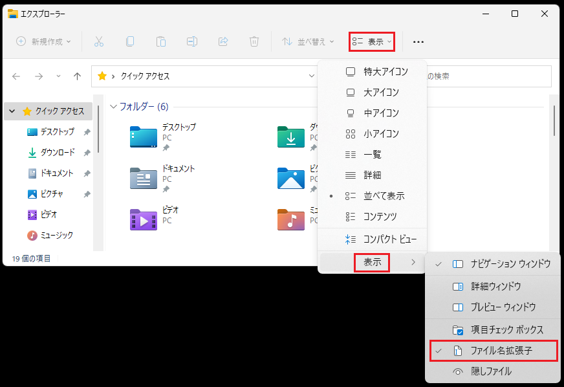Click the Paste clipboard icon

point(161,41)
